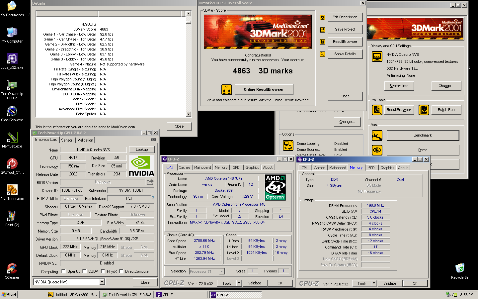Image resolution: width=478 pixels, height=299 pixels.
Task: Click Pro Tools ResultBrowser magnifier icon
Action: 377,110
